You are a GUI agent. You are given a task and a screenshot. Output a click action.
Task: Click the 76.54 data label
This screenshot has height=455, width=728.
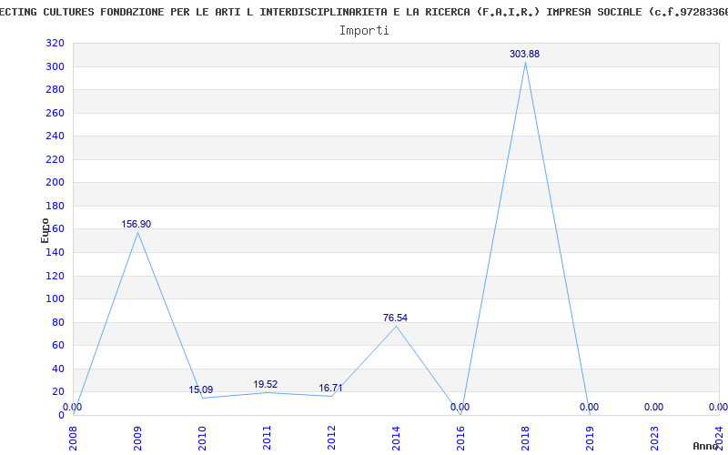pyautogui.click(x=395, y=318)
